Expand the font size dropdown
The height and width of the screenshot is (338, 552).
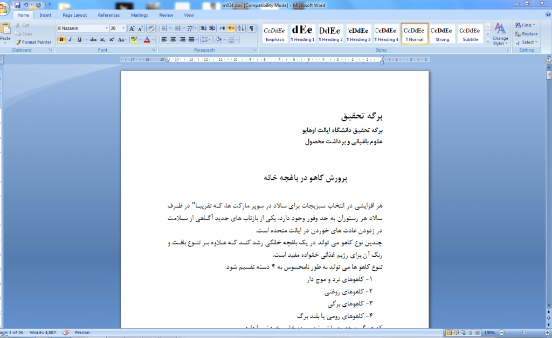point(123,29)
